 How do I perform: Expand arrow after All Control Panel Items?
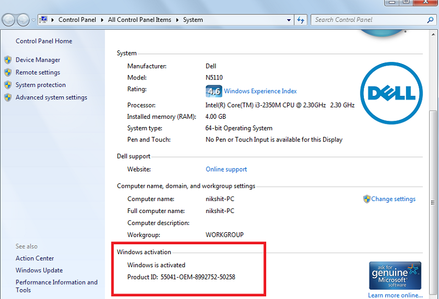[177, 20]
